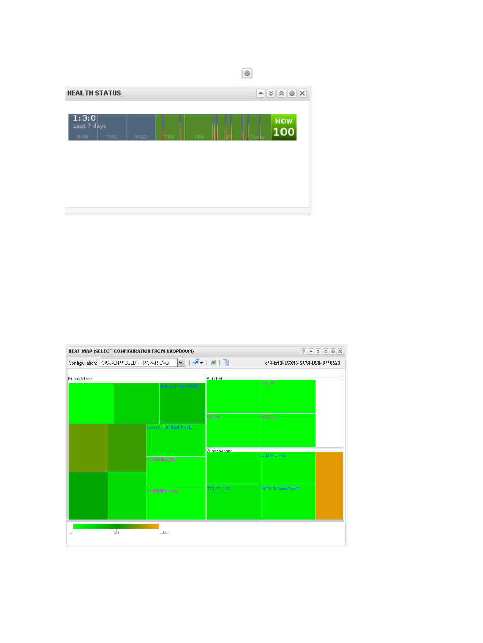Collapse Health Status panel with up-arrow icon
The height and width of the screenshot is (643, 483).
261,93
